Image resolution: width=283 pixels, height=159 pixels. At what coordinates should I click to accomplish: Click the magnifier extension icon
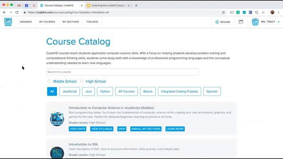point(256,12)
